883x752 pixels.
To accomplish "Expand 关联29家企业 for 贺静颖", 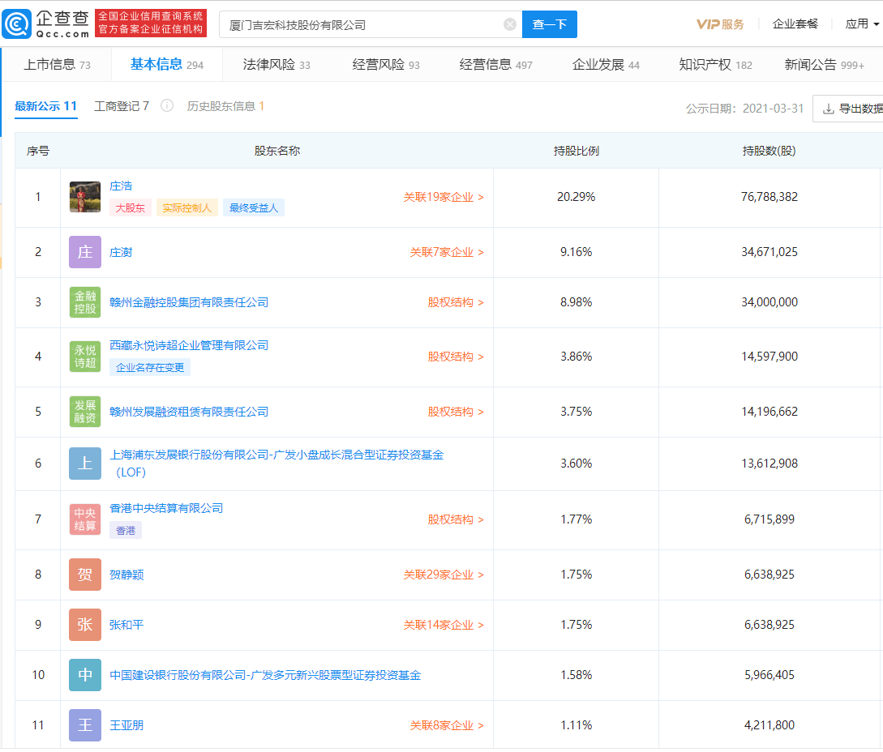I will click(444, 575).
